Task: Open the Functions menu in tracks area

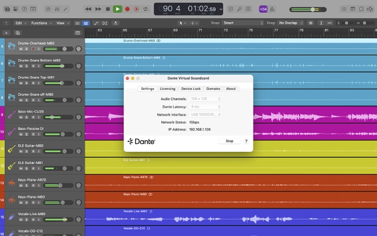Action: pos(41,23)
